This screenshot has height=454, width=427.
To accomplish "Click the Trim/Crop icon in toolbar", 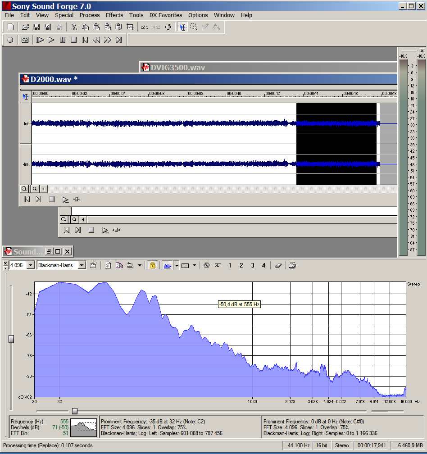I will (x=130, y=27).
